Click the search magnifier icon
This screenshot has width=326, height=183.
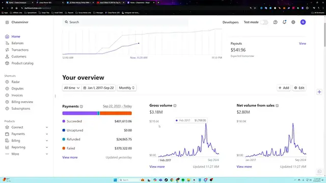(x=66, y=22)
